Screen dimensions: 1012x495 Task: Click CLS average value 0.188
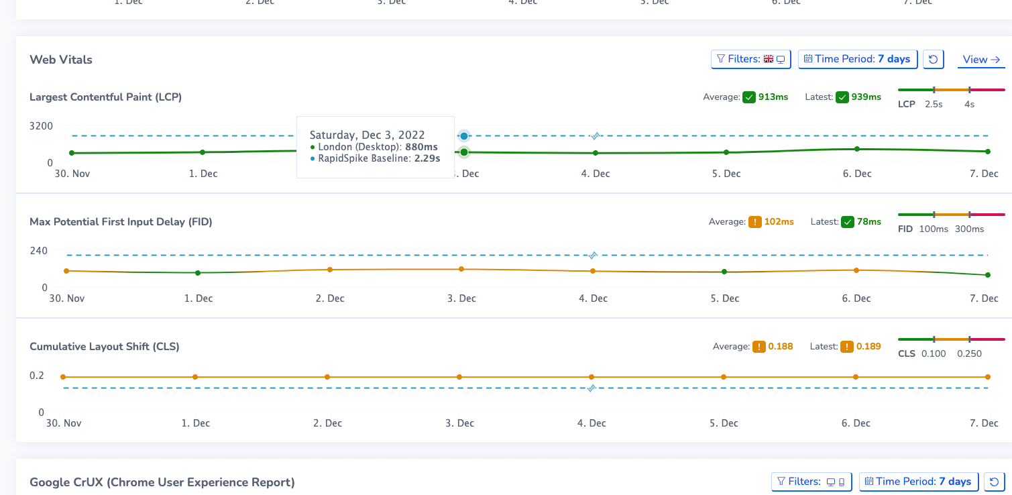781,347
